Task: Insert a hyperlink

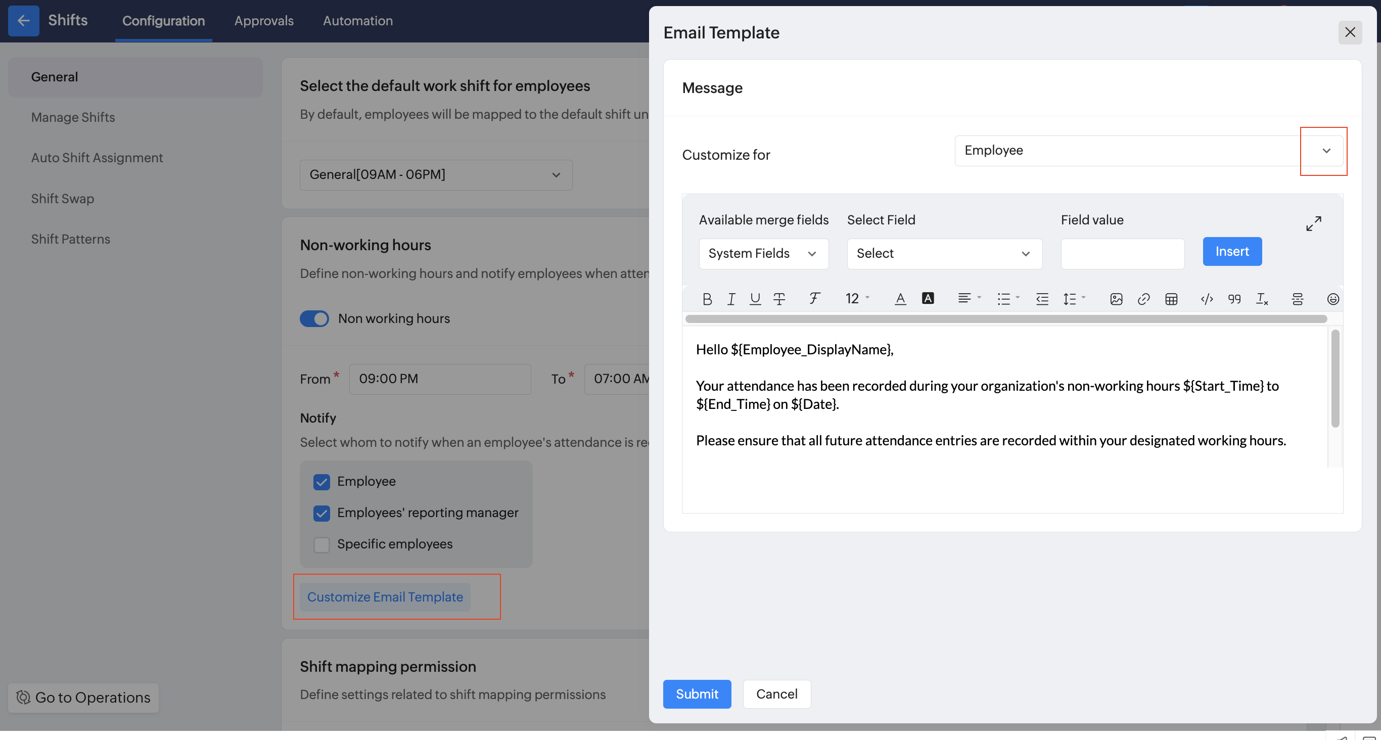Action: tap(1143, 299)
